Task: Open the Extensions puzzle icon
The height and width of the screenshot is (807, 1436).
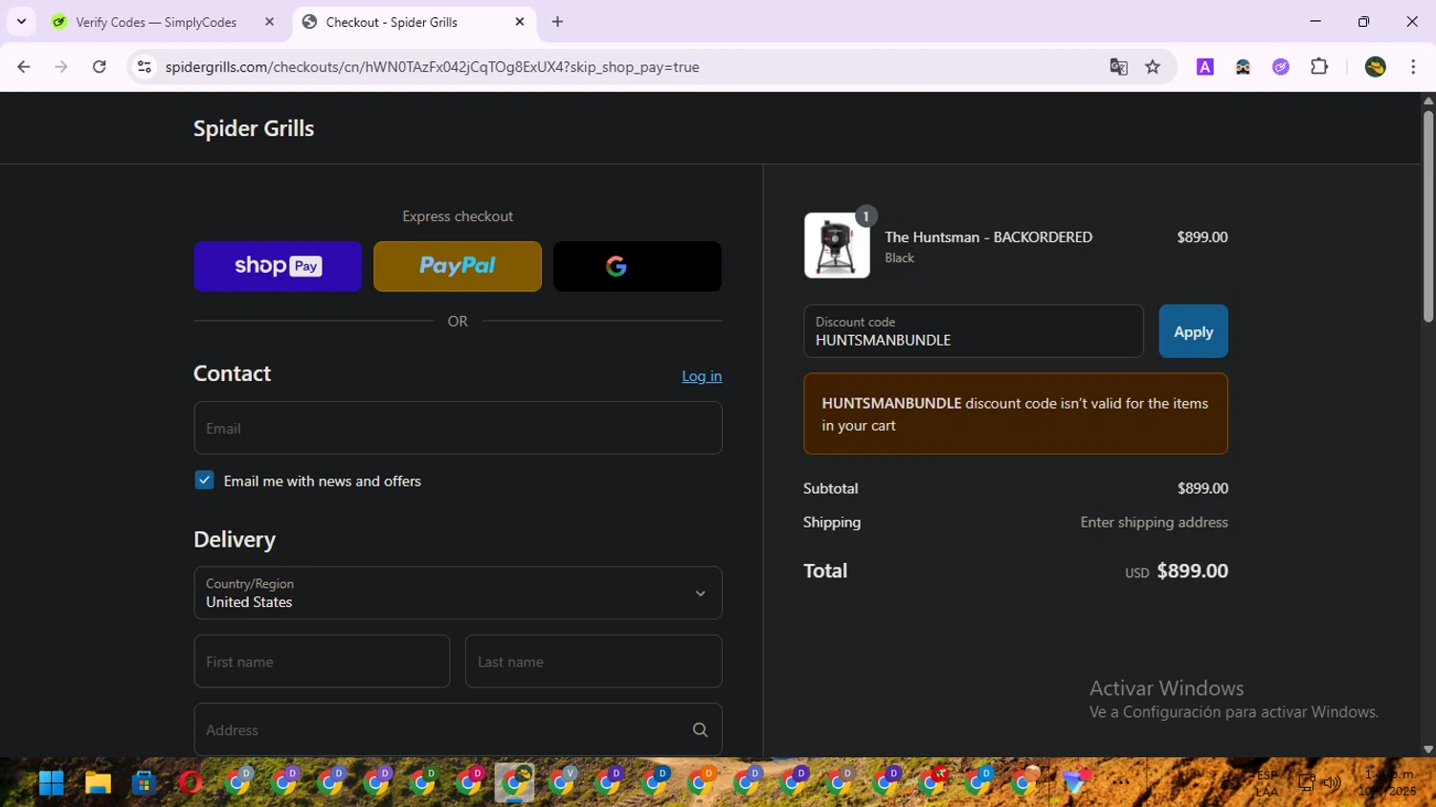Action: pos(1319,67)
